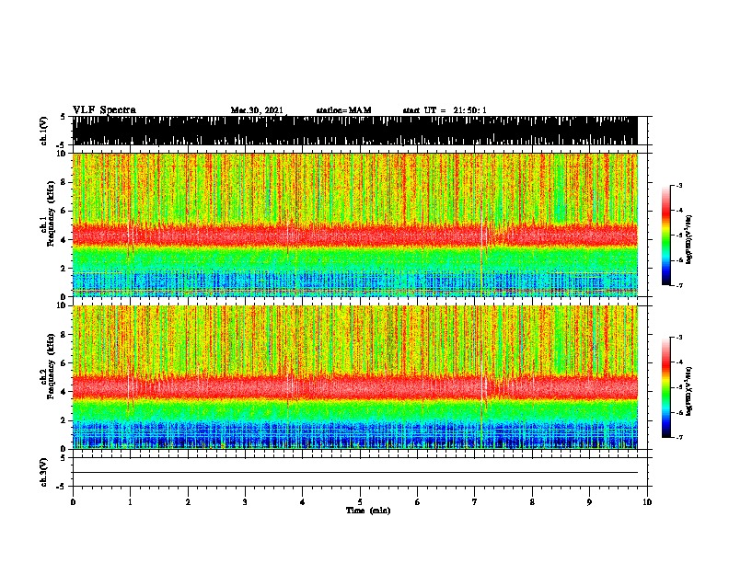
Task: Click the "-3" label on the upper colorbar
Action: pos(679,186)
